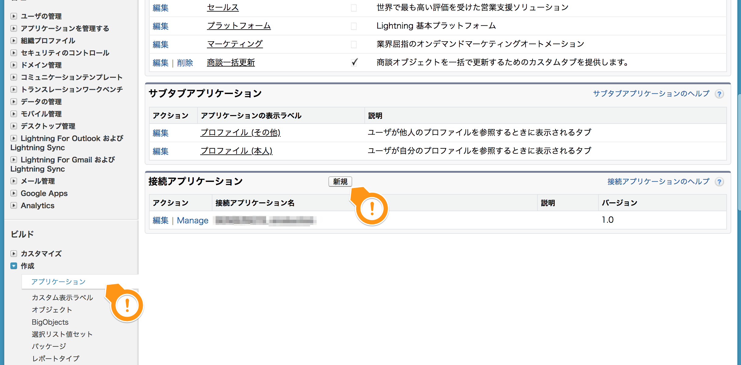741x365 pixels.
Task: Toggle checkbox in プラットフォーム row
Action: [x=354, y=26]
